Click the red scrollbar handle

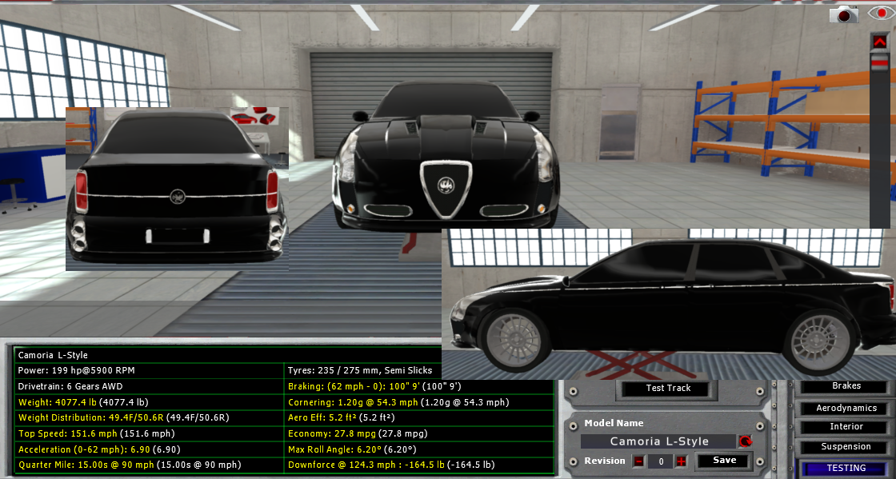click(x=879, y=63)
